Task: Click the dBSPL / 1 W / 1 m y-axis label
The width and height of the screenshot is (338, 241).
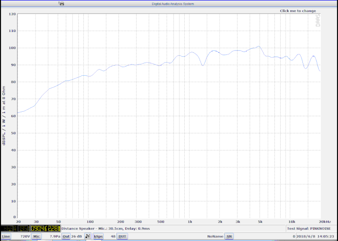Action: pyautogui.click(x=4, y=116)
